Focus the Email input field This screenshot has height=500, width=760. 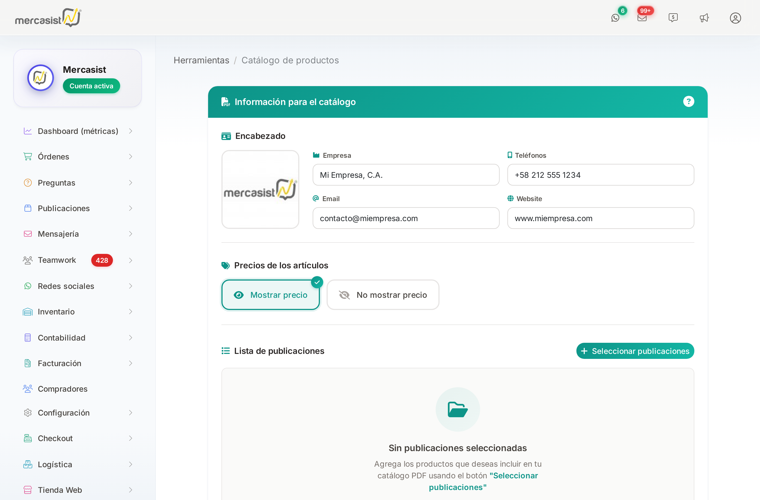click(x=406, y=218)
